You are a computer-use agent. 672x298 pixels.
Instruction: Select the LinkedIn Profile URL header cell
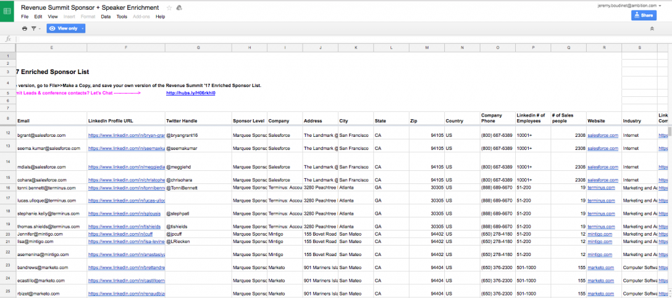point(126,118)
